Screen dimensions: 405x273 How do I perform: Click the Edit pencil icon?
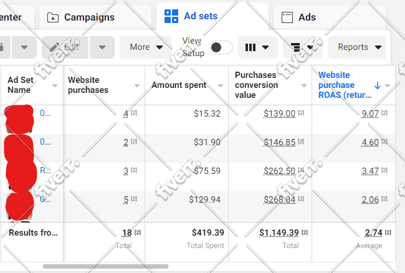tap(54, 47)
